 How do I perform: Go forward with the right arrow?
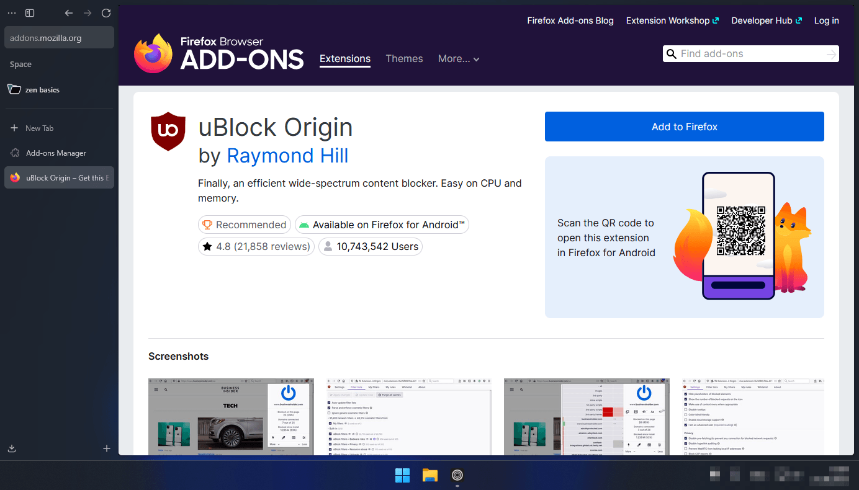(x=88, y=13)
